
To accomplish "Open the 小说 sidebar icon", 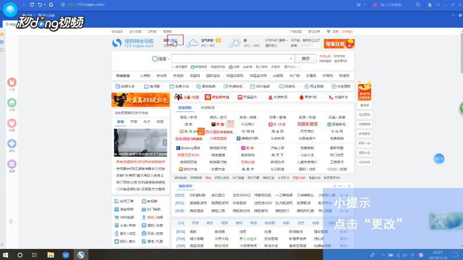I will pos(12,82).
